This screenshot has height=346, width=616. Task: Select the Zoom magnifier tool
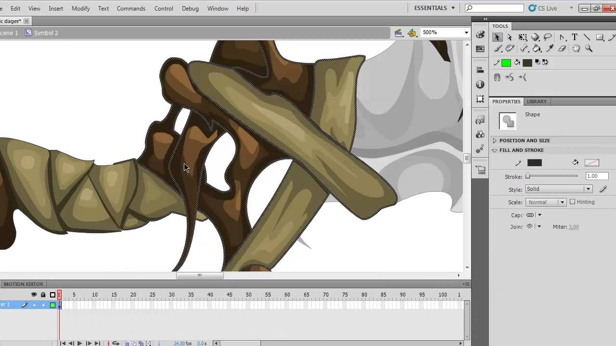coord(589,49)
